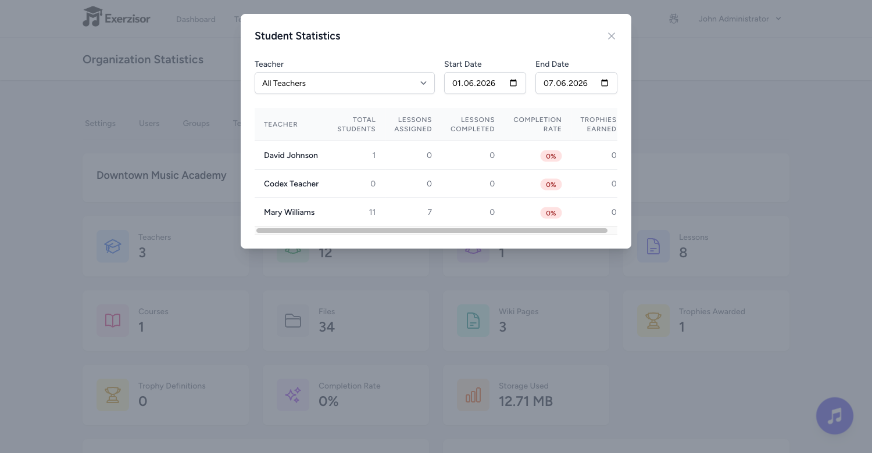Select the Mary Williams row name
This screenshot has width=872, height=453.
pyautogui.click(x=289, y=212)
